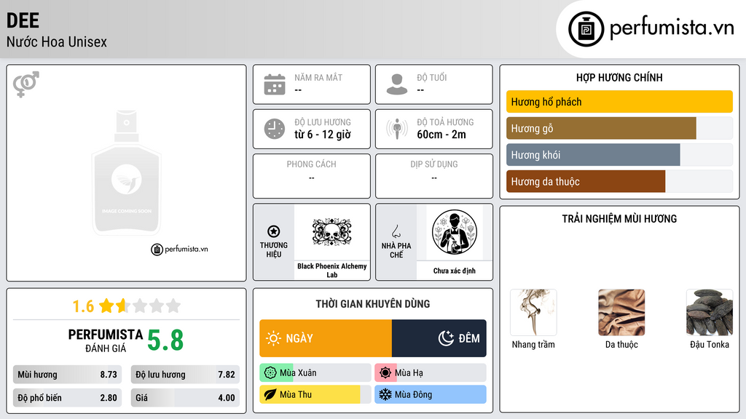Viewport: 746px width, 419px height.
Task: Click the Hương hổ phách accord bar
Action: click(x=619, y=102)
